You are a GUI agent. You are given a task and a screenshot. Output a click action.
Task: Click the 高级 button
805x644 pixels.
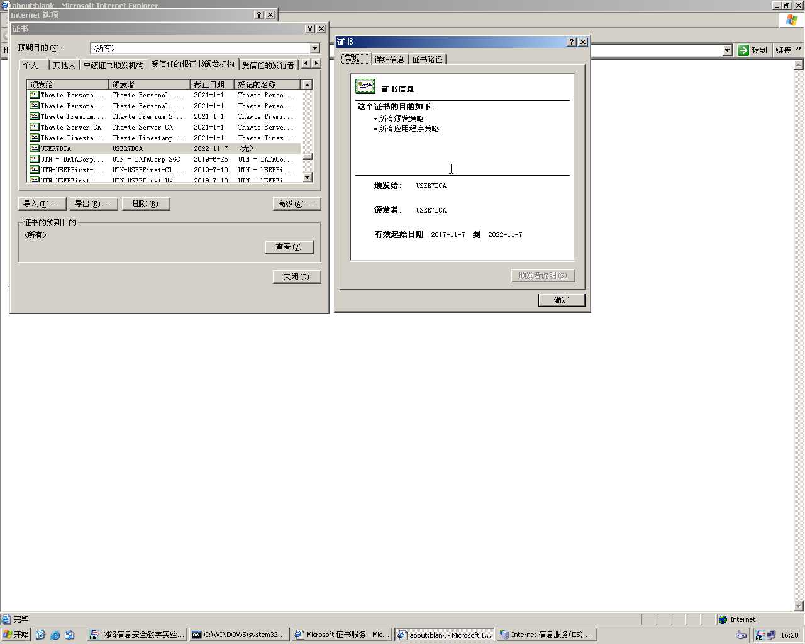pyautogui.click(x=297, y=204)
